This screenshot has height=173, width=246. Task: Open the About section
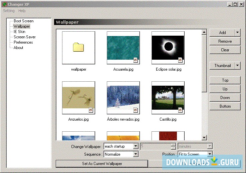point(18,48)
